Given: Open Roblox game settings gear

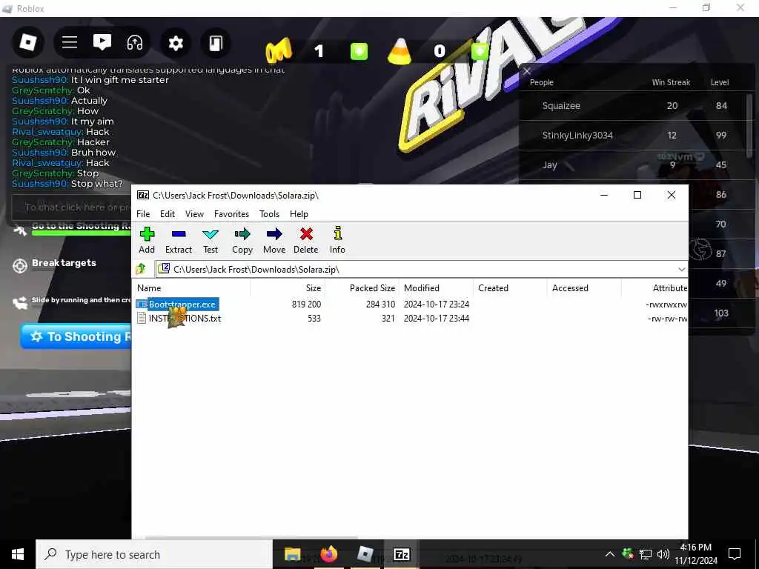Looking at the screenshot, I should pyautogui.click(x=175, y=43).
